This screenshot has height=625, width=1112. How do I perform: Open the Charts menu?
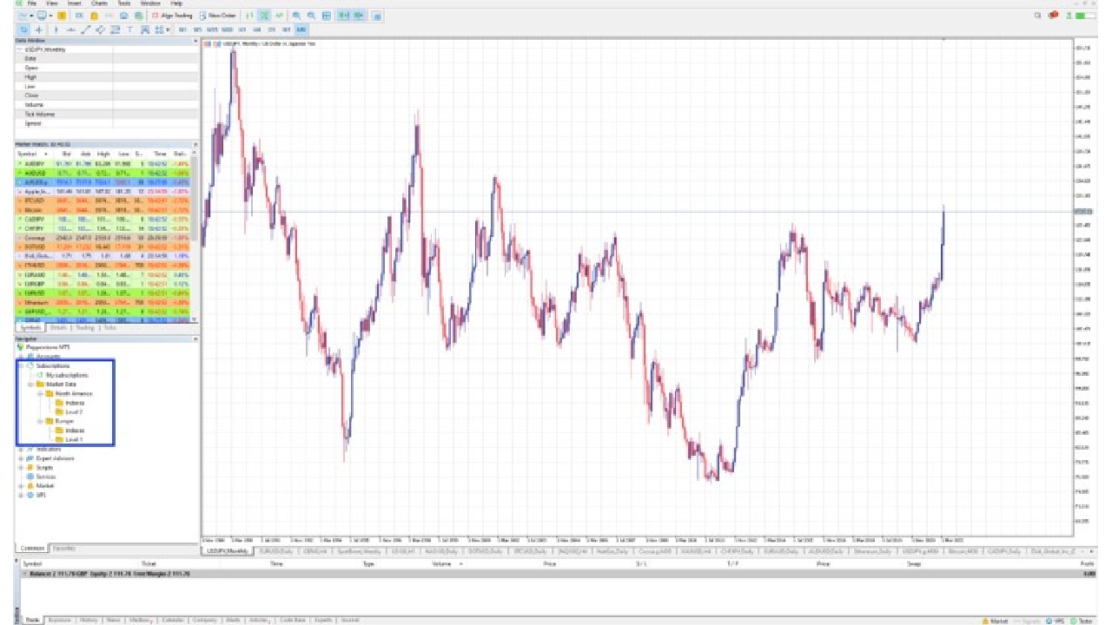coord(99,3)
